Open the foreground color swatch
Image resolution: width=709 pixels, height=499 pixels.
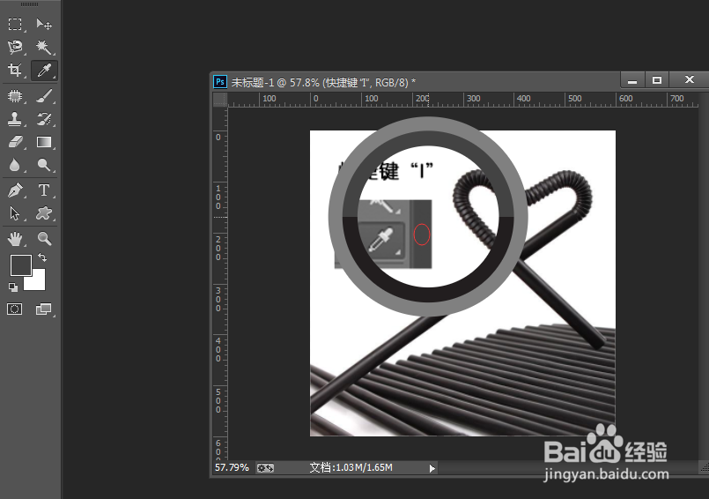21,265
